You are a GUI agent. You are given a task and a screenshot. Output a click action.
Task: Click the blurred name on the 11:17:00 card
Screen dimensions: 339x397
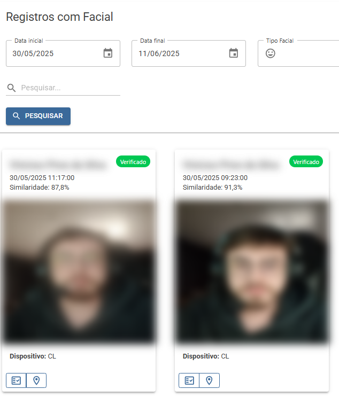point(58,165)
